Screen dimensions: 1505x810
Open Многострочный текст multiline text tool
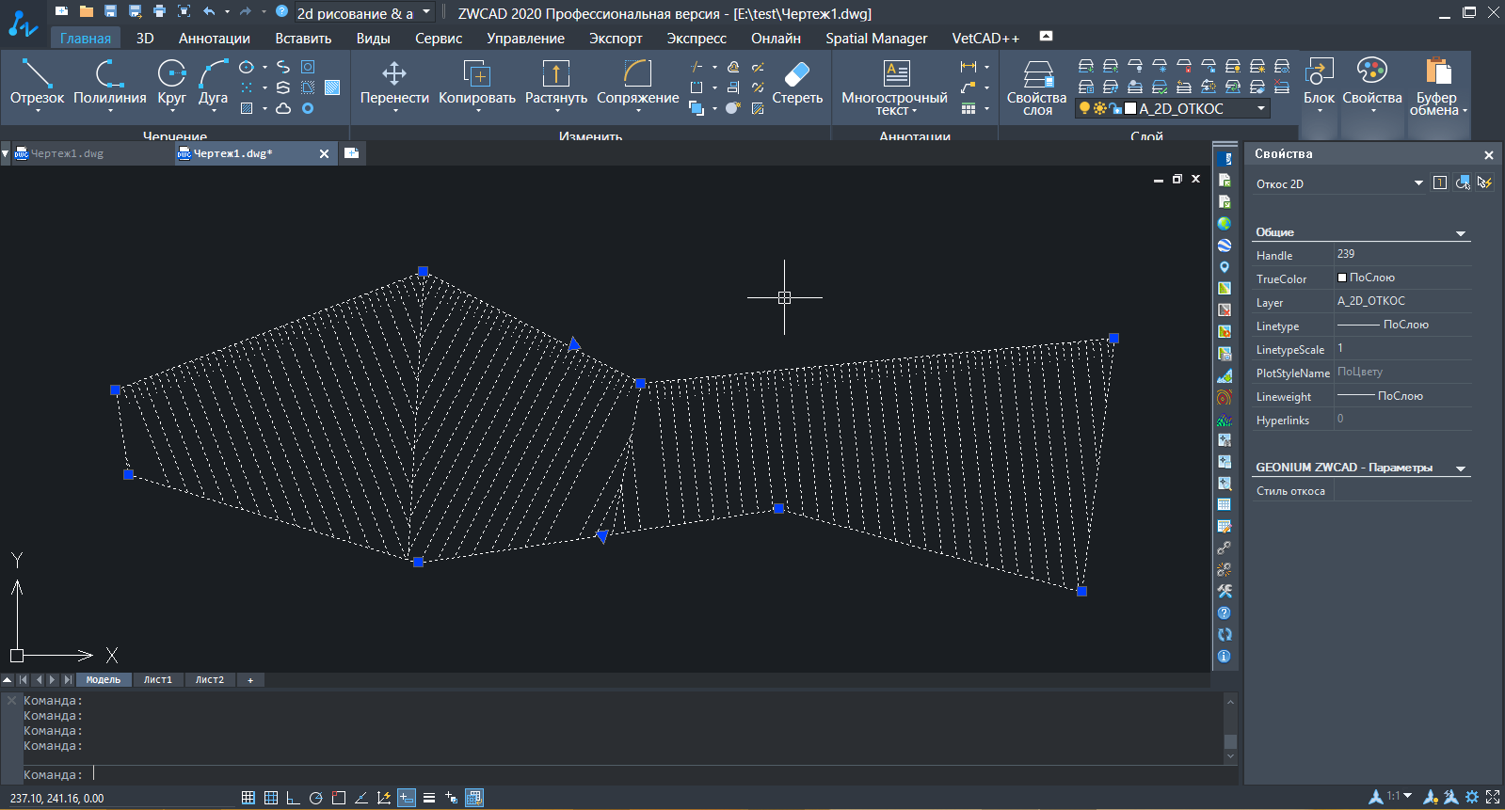tap(894, 87)
